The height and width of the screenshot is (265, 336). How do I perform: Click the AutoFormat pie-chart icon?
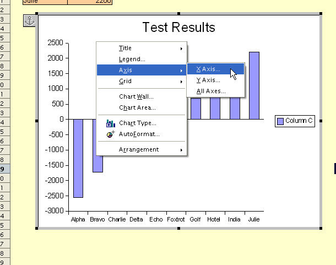(111, 134)
